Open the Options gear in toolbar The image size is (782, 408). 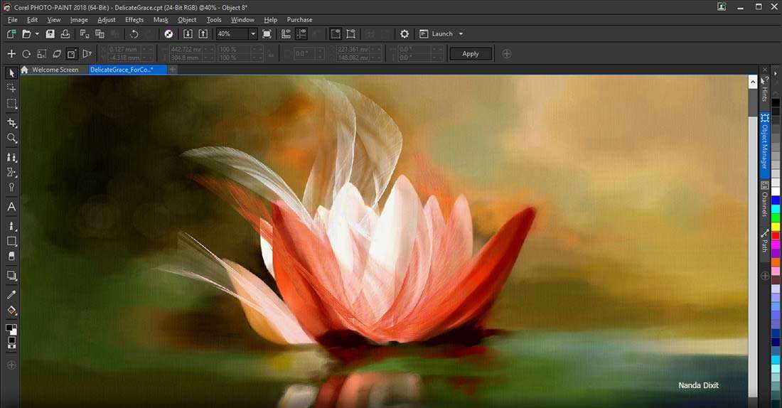405,34
